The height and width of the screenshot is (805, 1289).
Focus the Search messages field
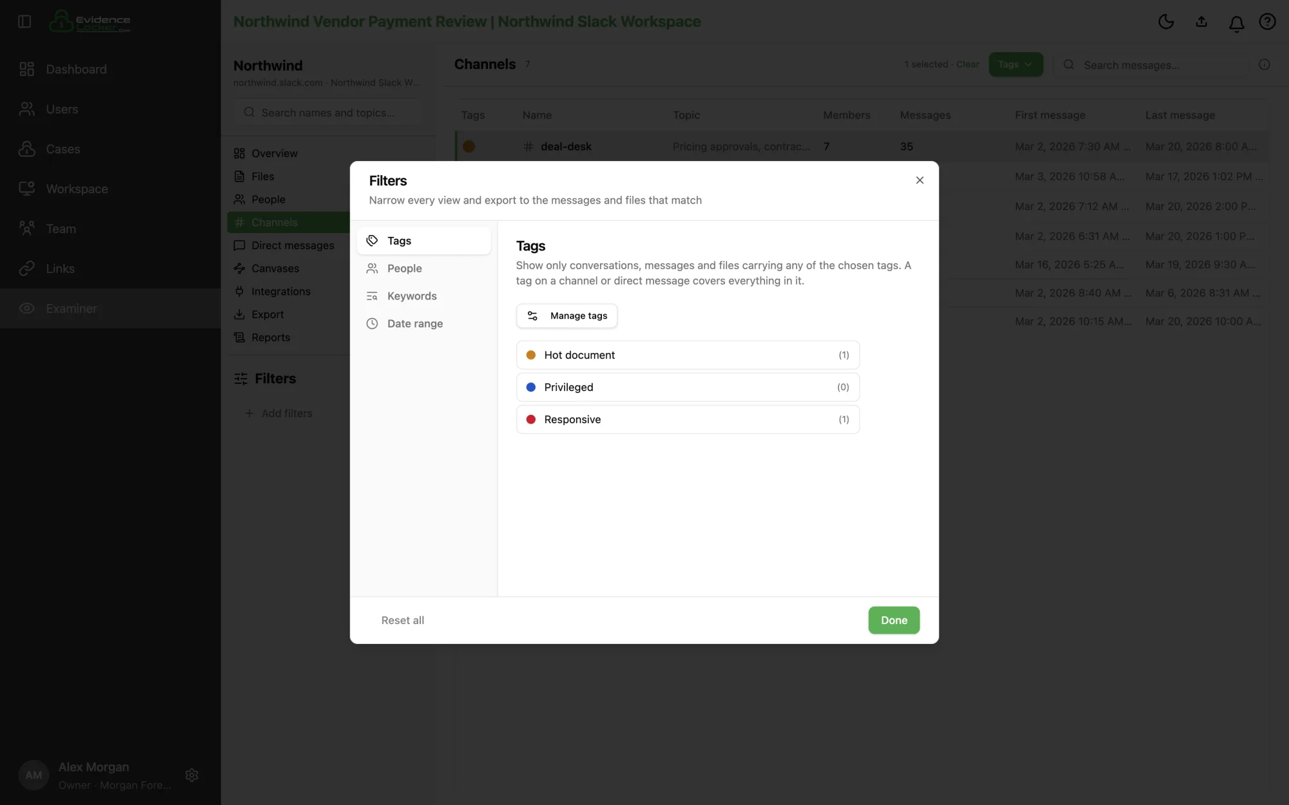tap(1153, 65)
